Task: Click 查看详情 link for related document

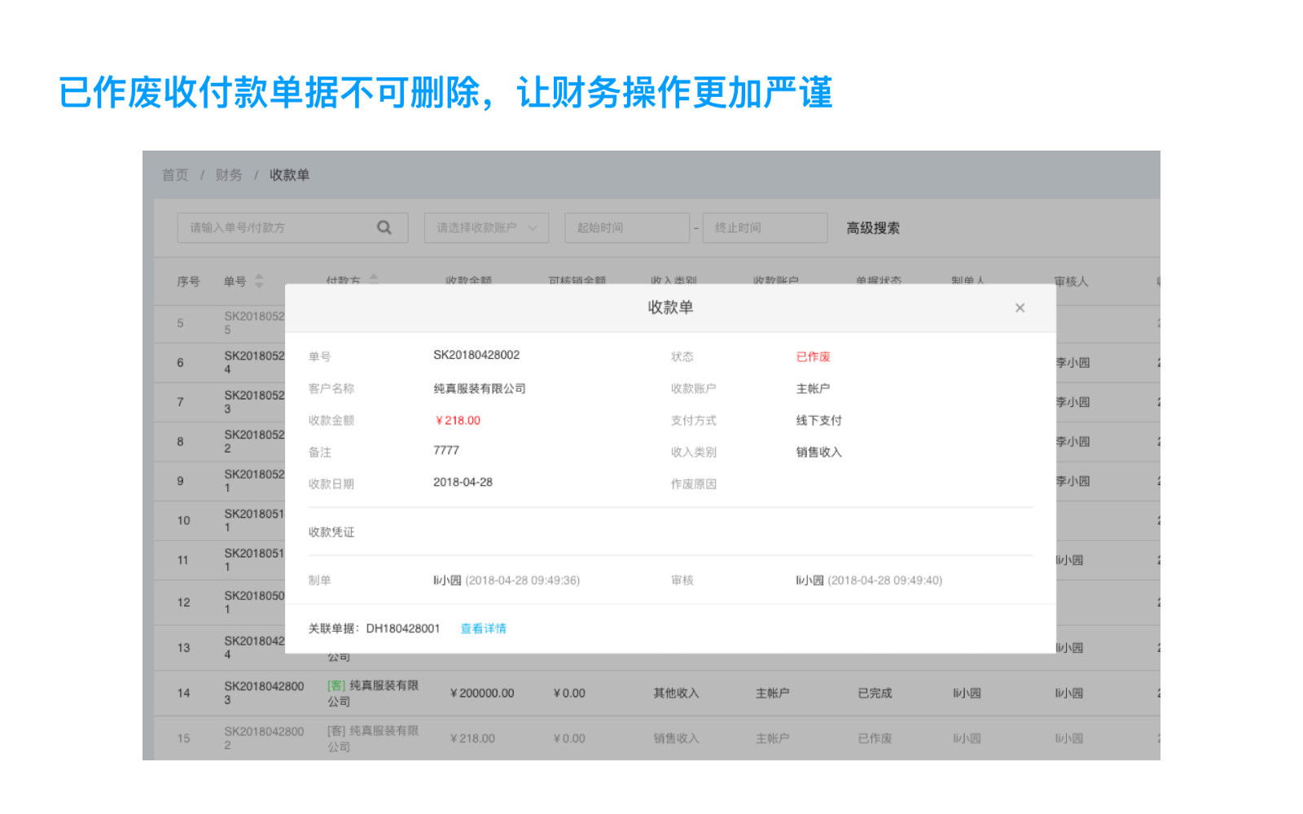Action: (483, 628)
